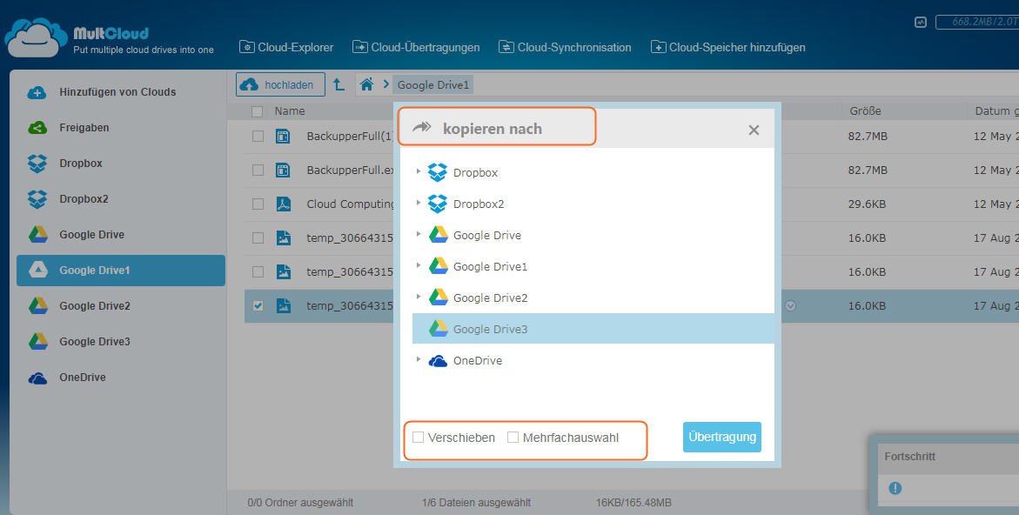
Task: Toggle the select-all checkbox beside Name
Action: (257, 111)
